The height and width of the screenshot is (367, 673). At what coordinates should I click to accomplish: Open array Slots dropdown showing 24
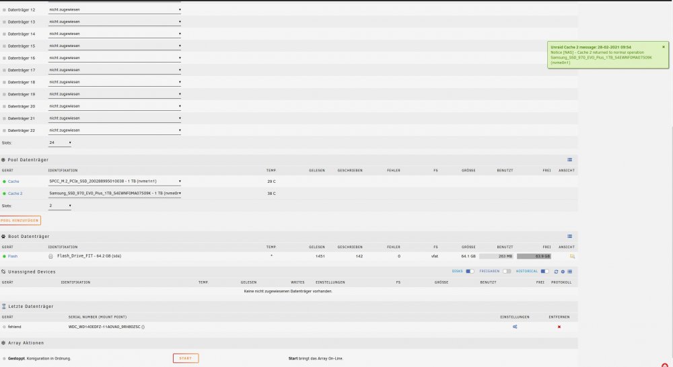(x=60, y=142)
